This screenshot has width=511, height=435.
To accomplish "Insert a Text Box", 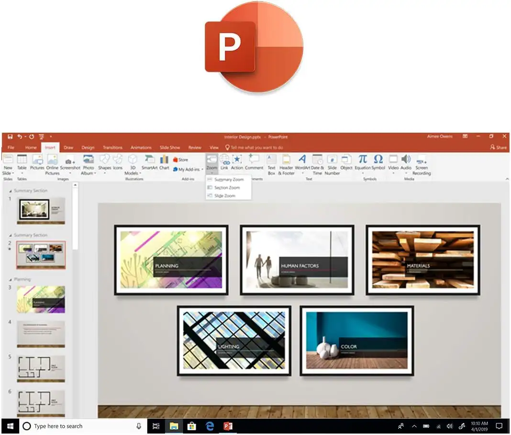I will click(271, 160).
